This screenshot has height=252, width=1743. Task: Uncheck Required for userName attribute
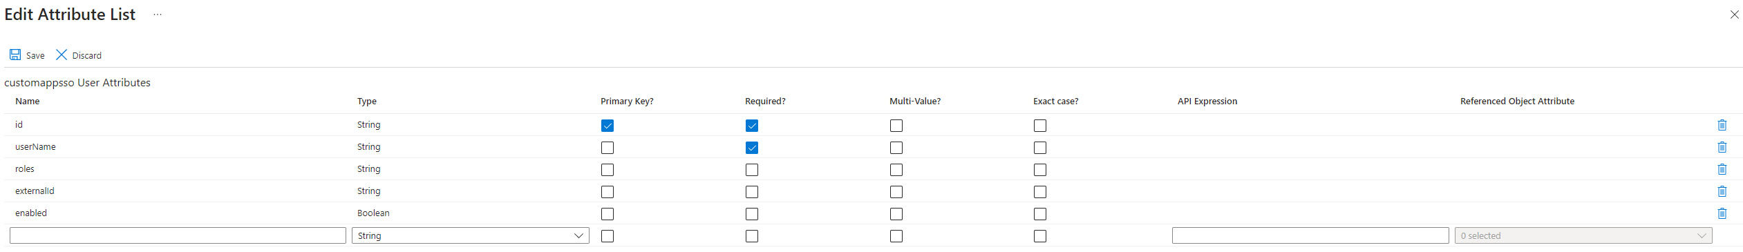pos(752,148)
